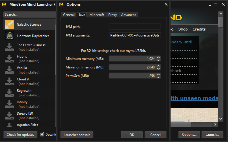The height and width of the screenshot is (142, 228).
Task: Select The Ferret Business modpack name
Action: point(31,45)
